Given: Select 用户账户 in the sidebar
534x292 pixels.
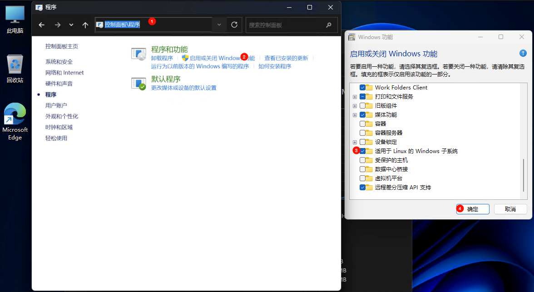Looking at the screenshot, I should [x=56, y=105].
